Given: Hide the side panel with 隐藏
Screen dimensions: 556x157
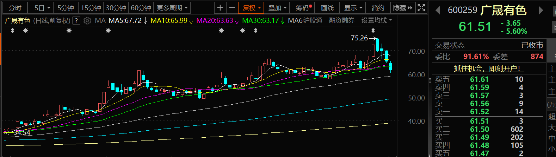Looking at the screenshot, I should click(x=402, y=8).
